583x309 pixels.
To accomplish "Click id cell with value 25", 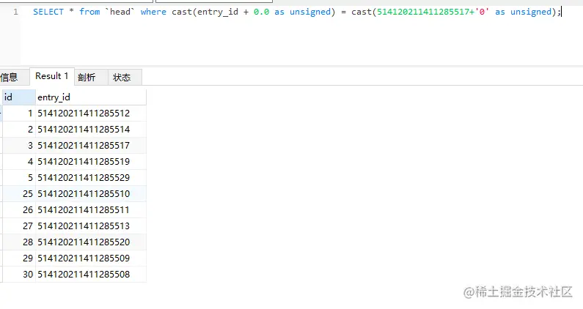I will [18, 193].
